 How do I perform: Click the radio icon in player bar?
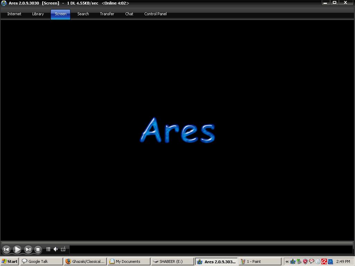click(x=63, y=249)
